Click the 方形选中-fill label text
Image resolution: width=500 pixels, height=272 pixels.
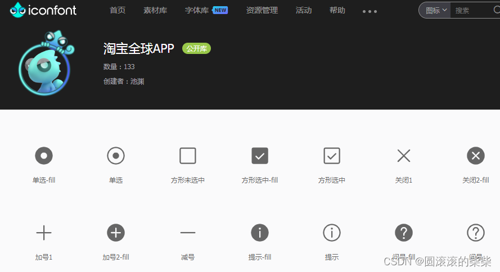260,180
